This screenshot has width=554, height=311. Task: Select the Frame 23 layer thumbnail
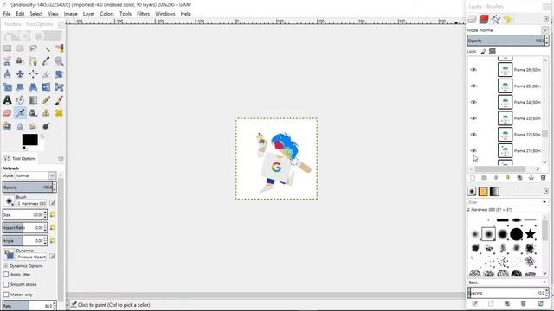[x=505, y=118]
